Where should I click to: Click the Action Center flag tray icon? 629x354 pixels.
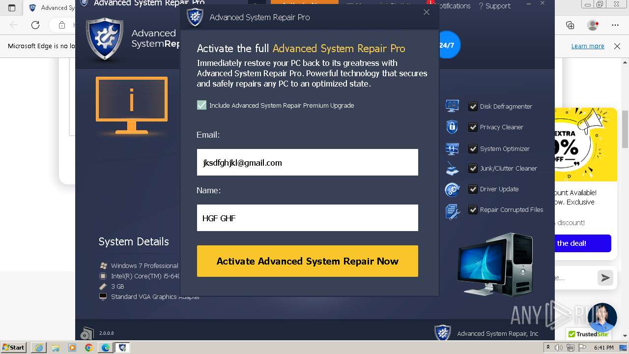[x=582, y=348]
